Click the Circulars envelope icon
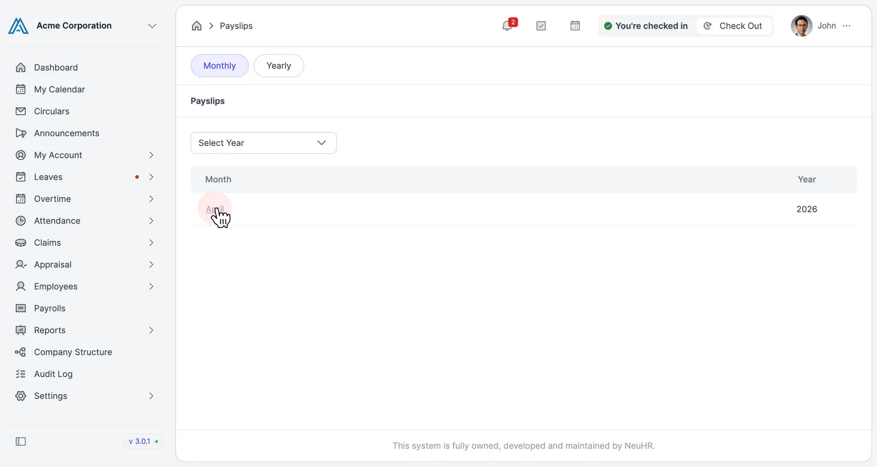Viewport: 877px width, 467px height. pos(21,111)
